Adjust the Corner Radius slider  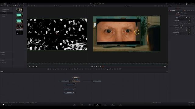[x=183, y=32]
